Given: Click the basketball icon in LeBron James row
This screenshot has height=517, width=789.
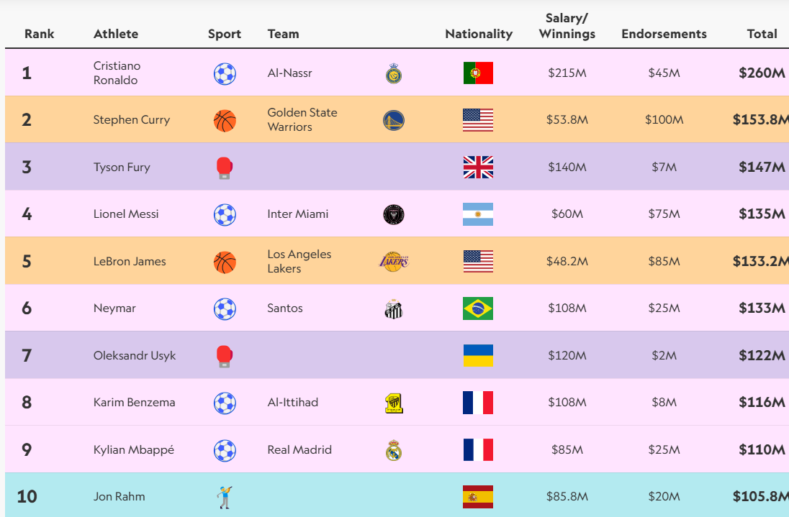Looking at the screenshot, I should click(225, 262).
